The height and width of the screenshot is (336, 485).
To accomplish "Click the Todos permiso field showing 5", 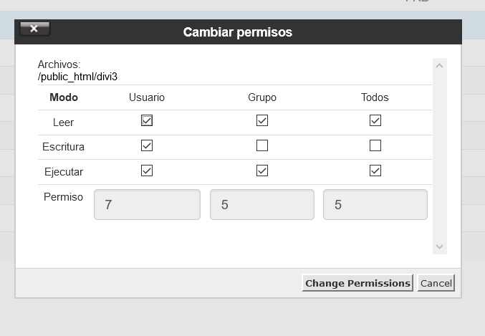I will pos(375,204).
